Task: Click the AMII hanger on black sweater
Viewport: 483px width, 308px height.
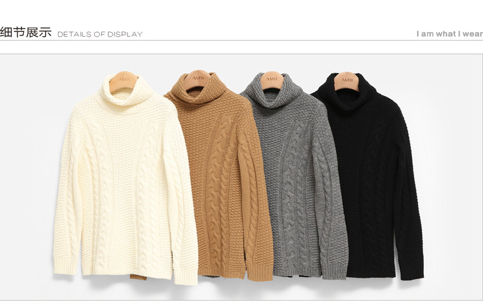Action: point(346,81)
